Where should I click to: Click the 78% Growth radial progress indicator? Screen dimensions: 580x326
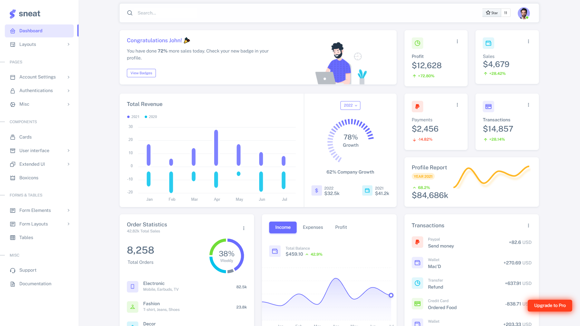pyautogui.click(x=350, y=140)
